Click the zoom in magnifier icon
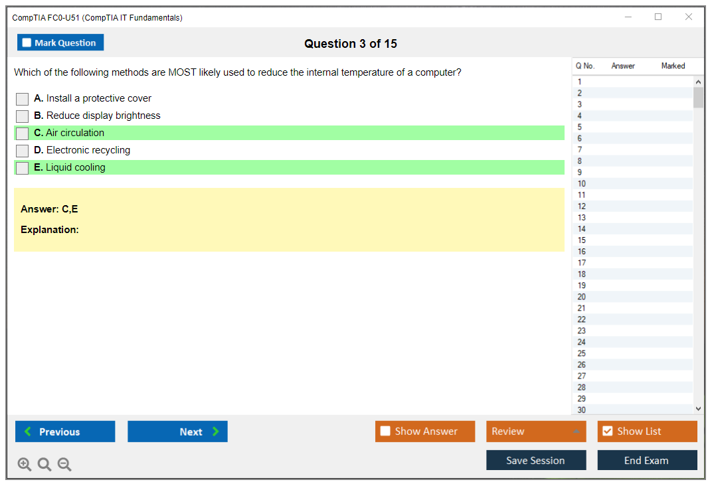The width and height of the screenshot is (714, 488). point(25,465)
